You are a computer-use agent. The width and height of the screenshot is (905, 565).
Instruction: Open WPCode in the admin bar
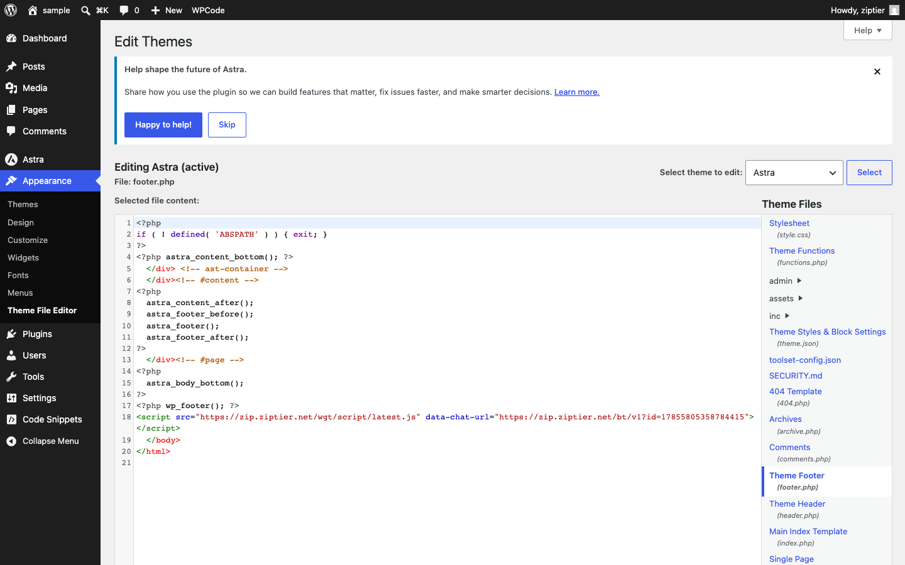208,10
